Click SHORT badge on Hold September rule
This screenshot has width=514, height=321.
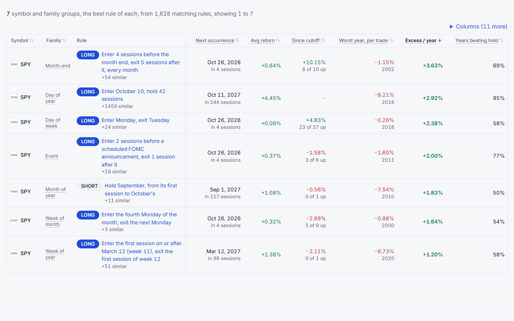tap(90, 186)
